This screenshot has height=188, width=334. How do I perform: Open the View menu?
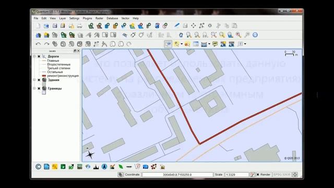pyautogui.click(x=53, y=18)
